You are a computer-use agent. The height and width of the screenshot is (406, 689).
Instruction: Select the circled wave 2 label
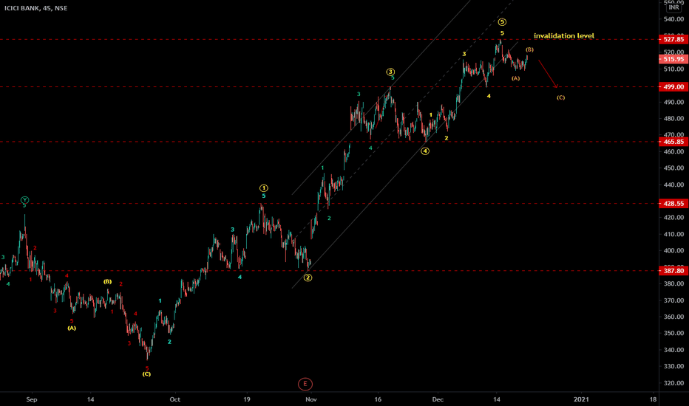pyautogui.click(x=308, y=278)
